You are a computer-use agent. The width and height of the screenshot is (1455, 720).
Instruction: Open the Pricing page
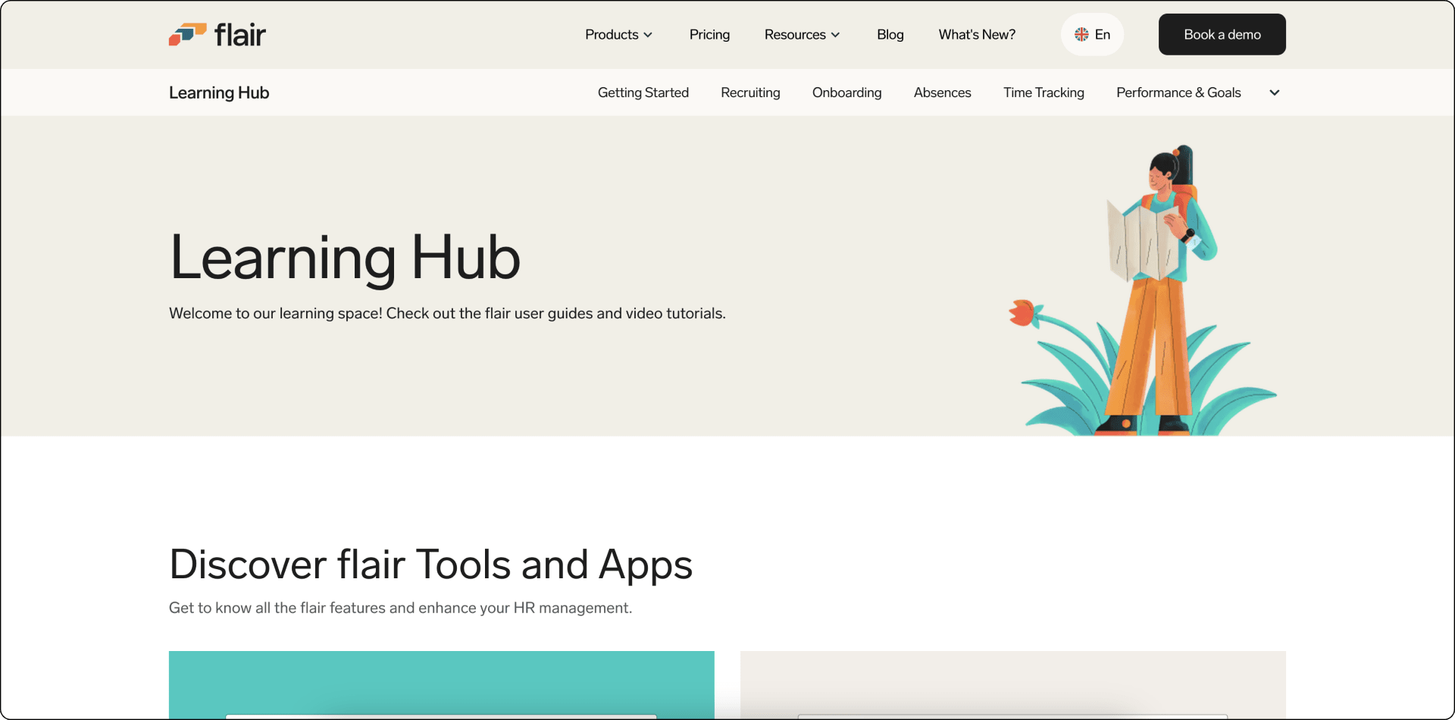pos(709,34)
